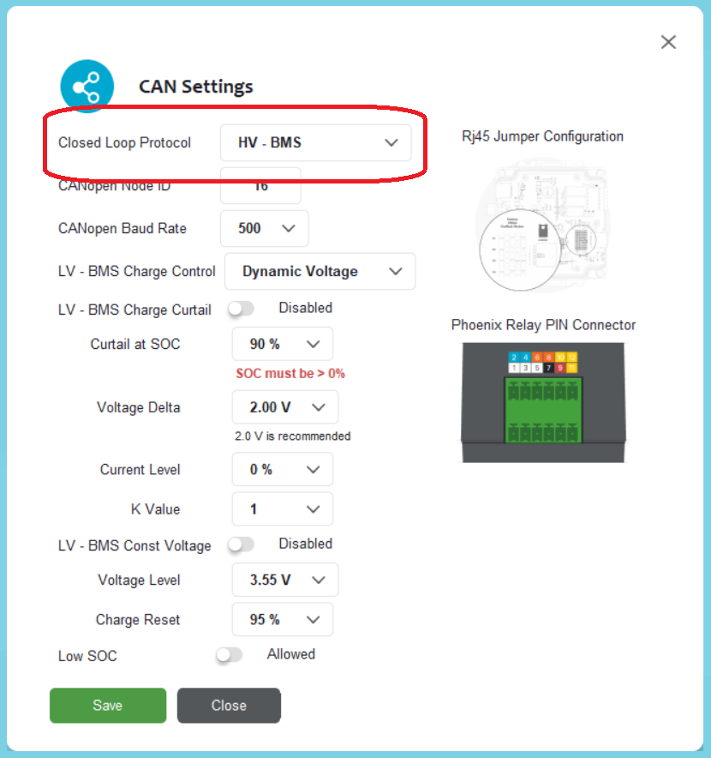Open the Voltage Delta dropdown
The width and height of the screenshot is (711, 758).
tap(284, 407)
